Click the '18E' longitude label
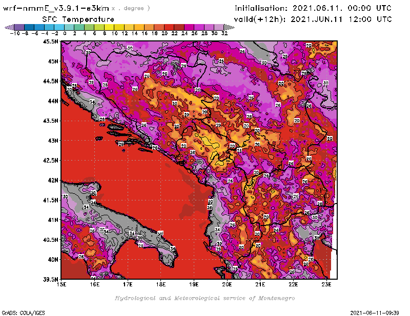 coord(161,284)
